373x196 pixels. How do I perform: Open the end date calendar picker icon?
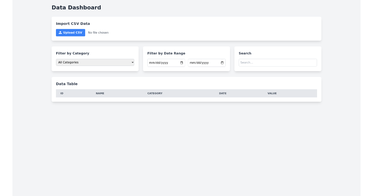222,63
